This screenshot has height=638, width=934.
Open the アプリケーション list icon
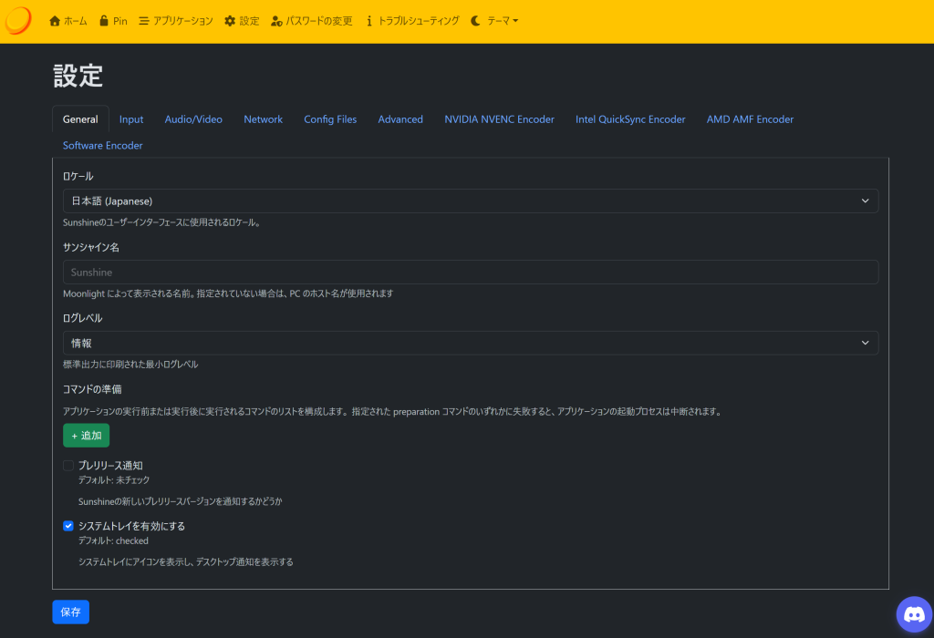(x=144, y=21)
